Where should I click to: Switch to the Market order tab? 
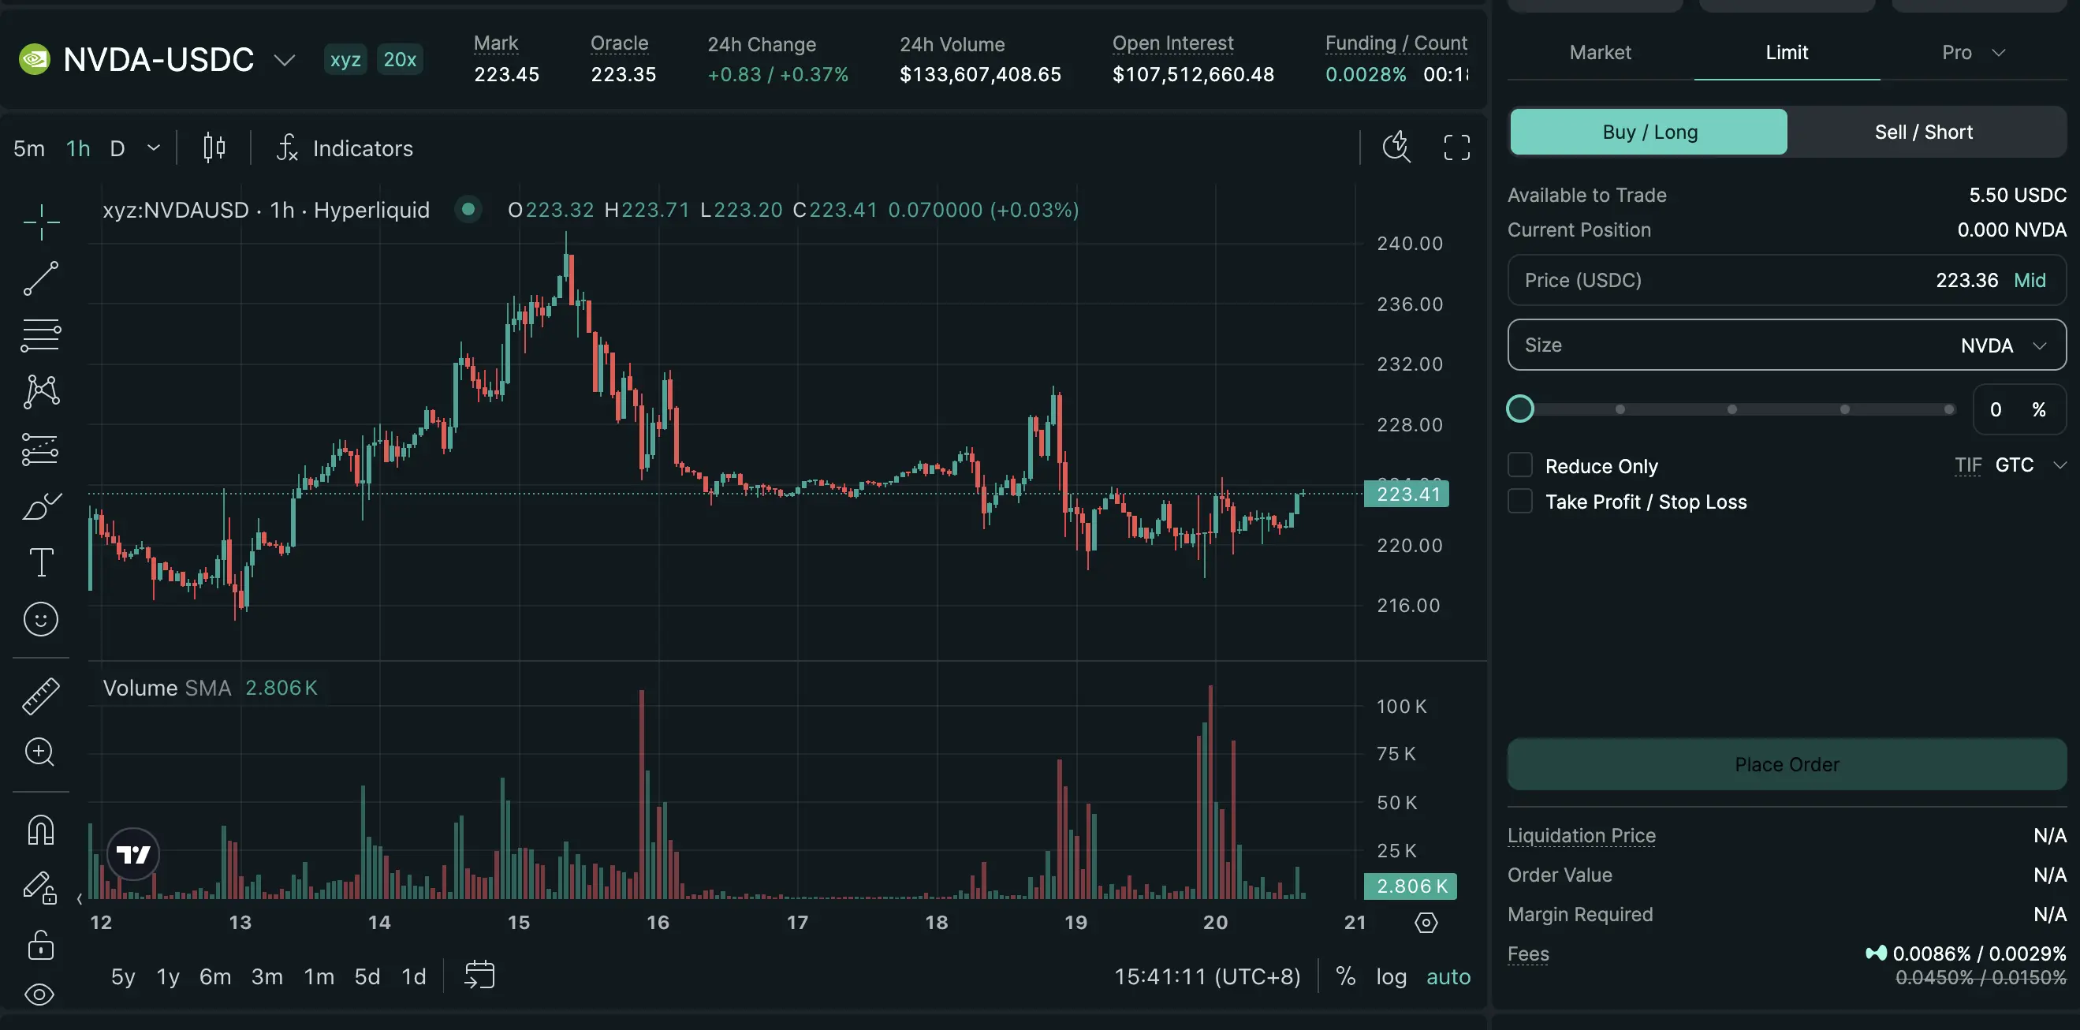click(1600, 53)
